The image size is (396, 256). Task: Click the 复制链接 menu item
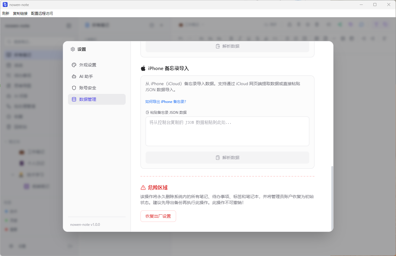click(20, 13)
